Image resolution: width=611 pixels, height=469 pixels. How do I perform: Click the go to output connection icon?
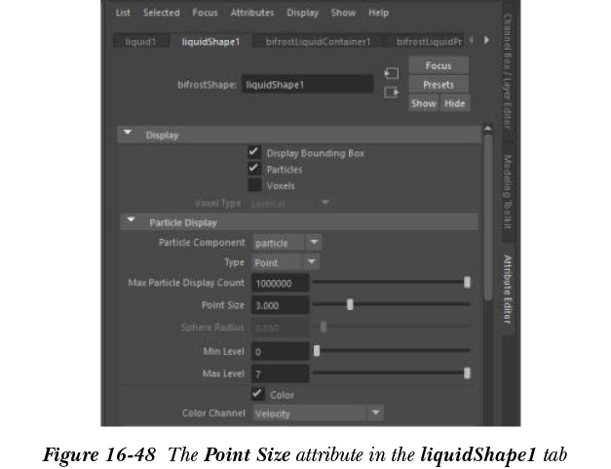click(x=392, y=93)
